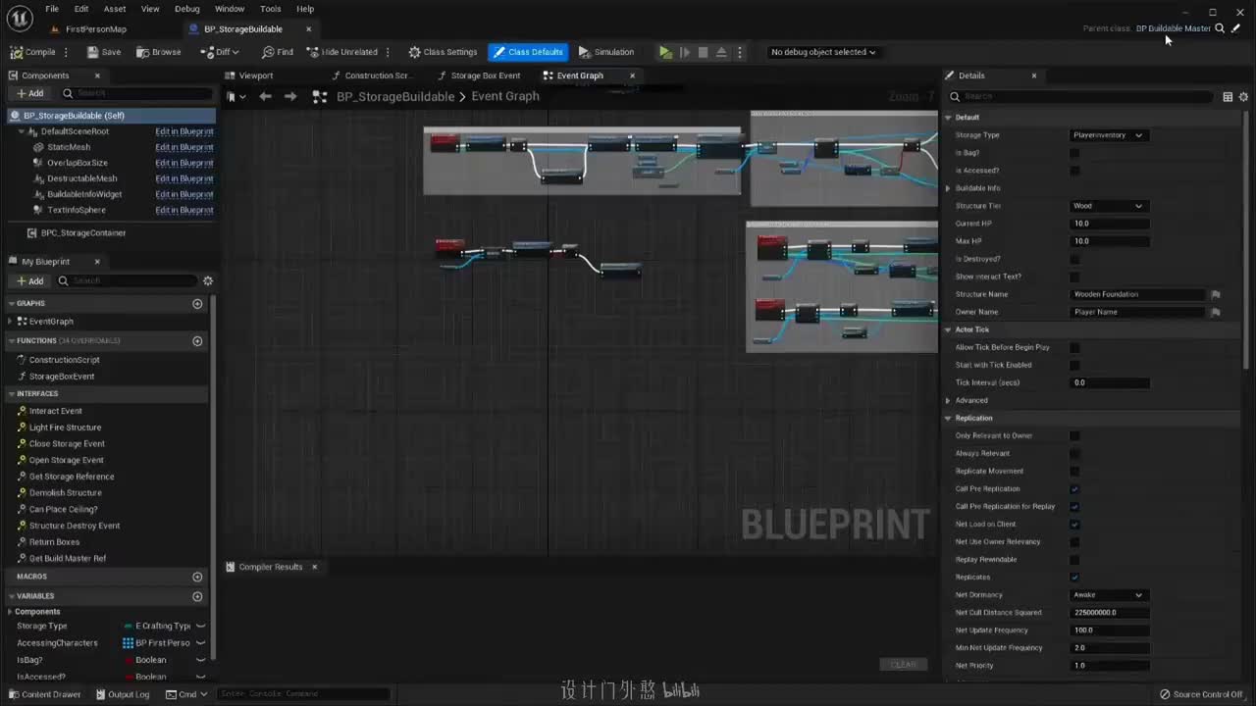Click Class Defaults button
The image size is (1256, 706).
pos(528,52)
